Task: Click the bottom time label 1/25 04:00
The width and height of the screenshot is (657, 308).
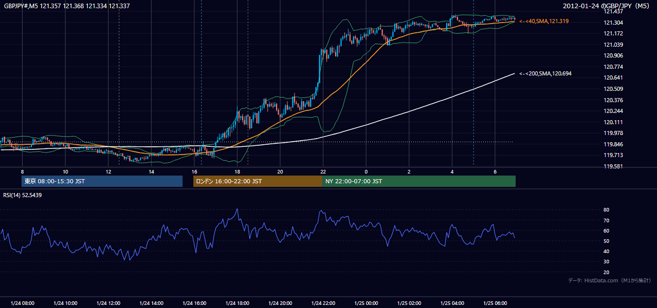Action: click(x=452, y=303)
